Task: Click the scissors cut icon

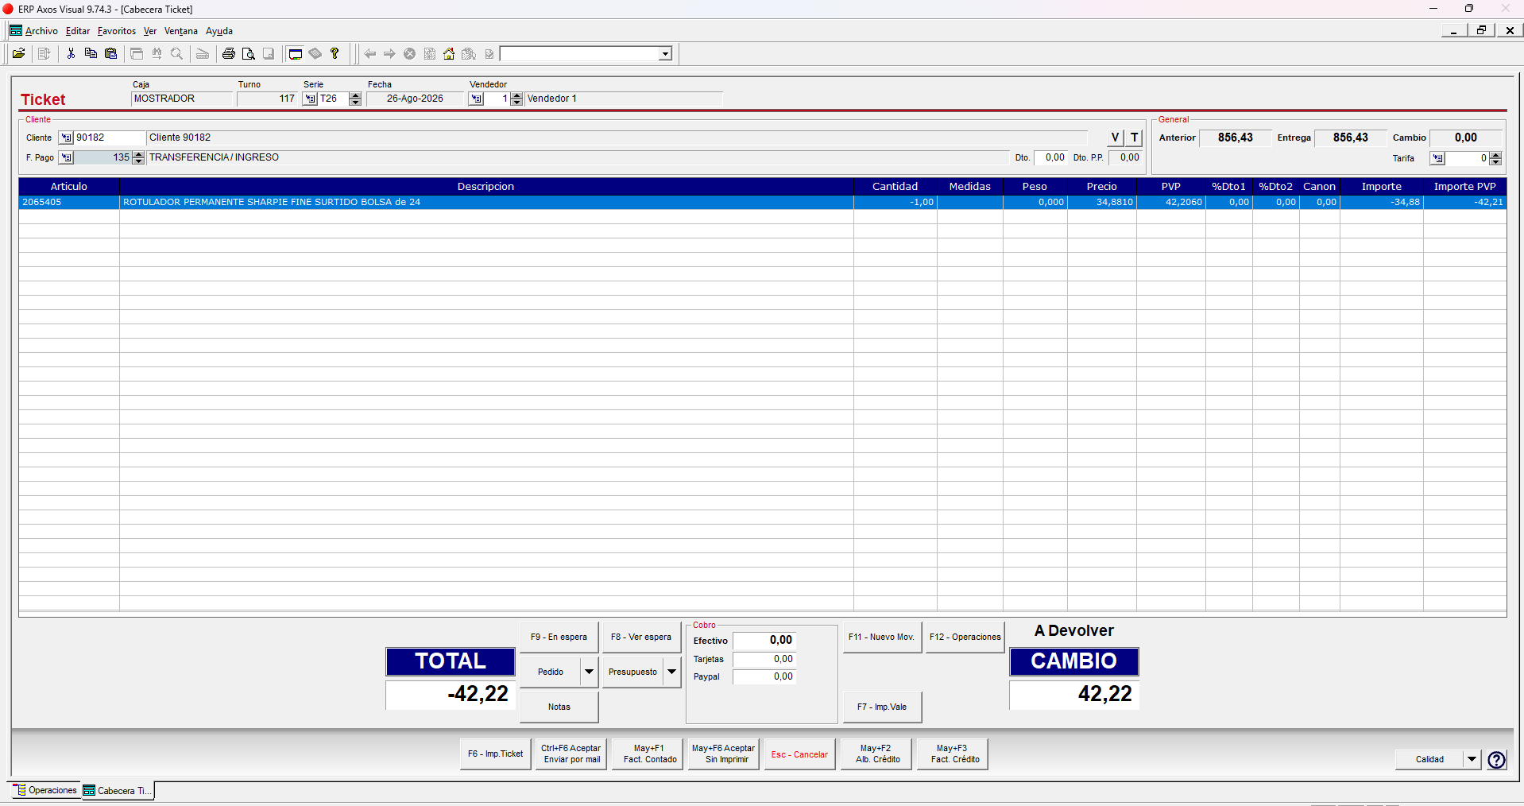Action: 71,54
